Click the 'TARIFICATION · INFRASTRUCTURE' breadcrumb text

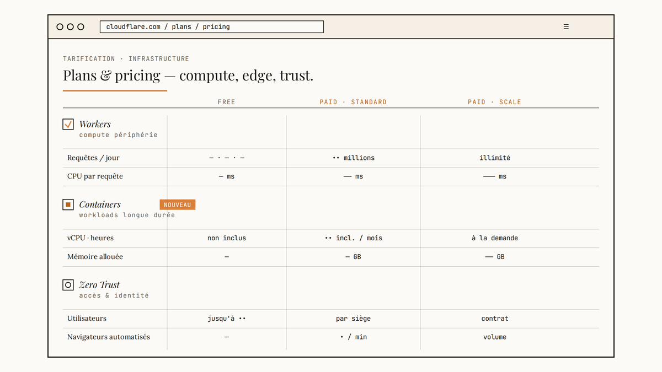point(126,58)
